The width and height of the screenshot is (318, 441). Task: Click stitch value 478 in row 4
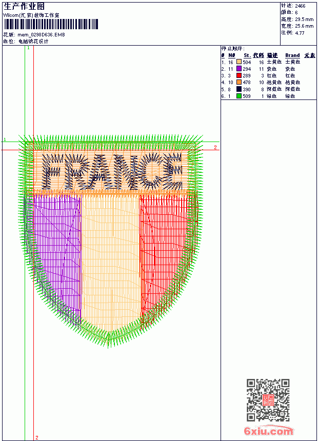(247, 83)
